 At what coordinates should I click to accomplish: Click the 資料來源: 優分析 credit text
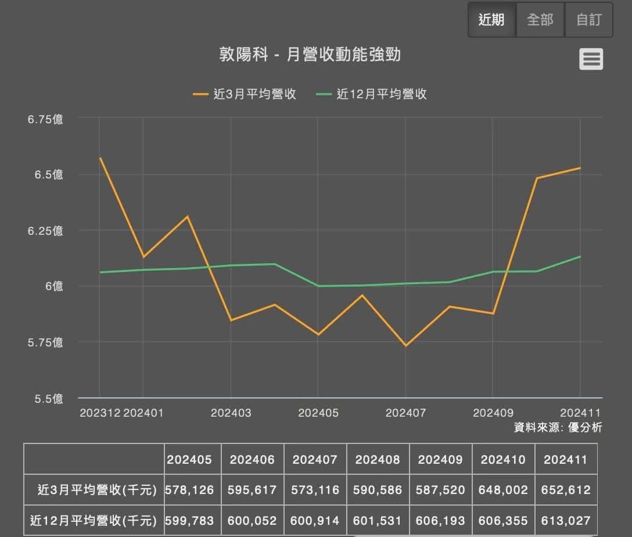tap(558, 427)
